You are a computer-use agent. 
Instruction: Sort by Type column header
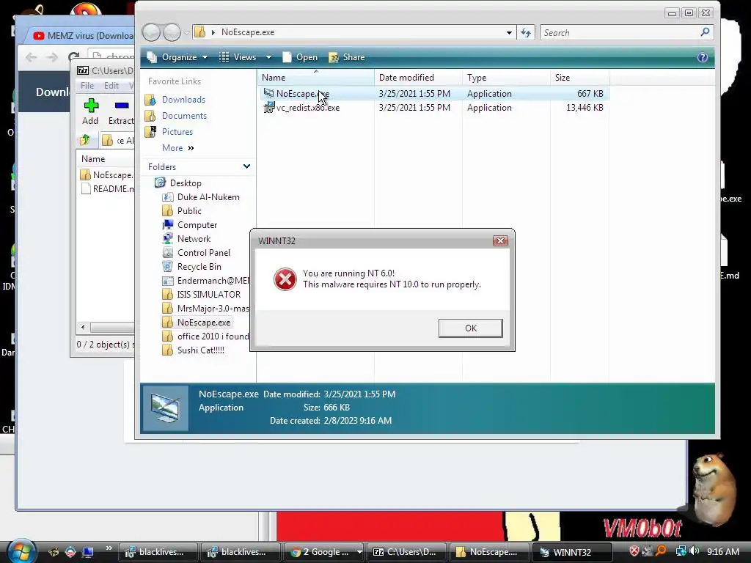pyautogui.click(x=506, y=78)
